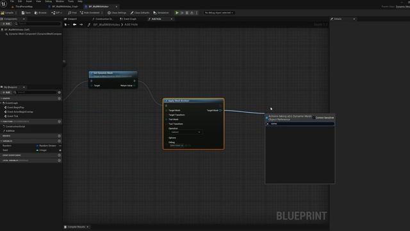Open the Edit menu
The image size is (410, 231).
coord(20,1)
